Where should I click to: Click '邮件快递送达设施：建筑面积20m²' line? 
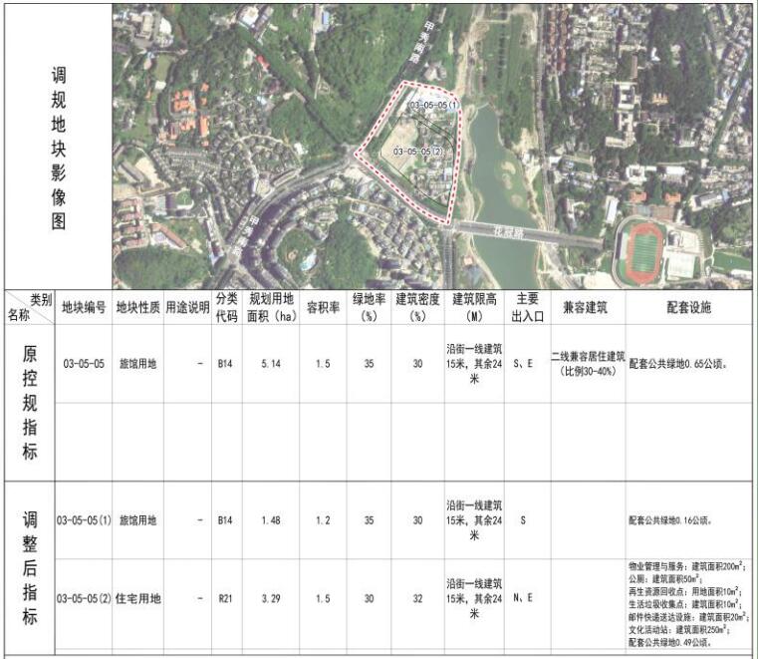(689, 617)
